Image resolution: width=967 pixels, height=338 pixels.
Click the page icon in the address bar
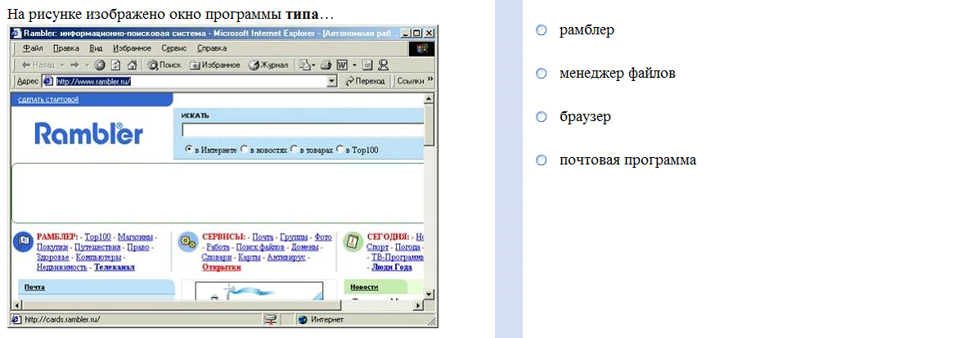[x=47, y=81]
